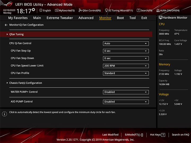191x143 pixels.
Task: Launch EZ Tuning Wizard(F11) label
Action: click(121, 11)
